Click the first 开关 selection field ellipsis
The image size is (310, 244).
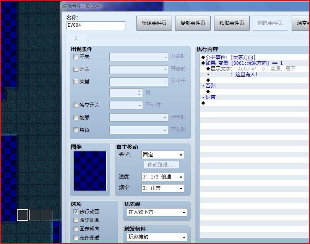coord(165,57)
